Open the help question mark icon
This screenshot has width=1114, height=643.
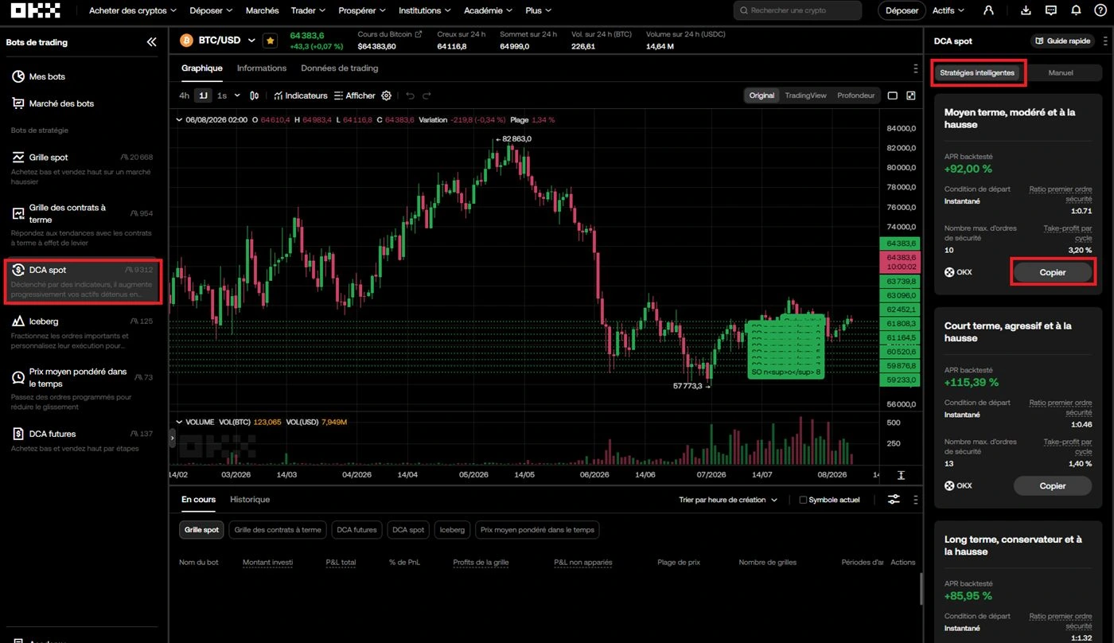point(1100,10)
